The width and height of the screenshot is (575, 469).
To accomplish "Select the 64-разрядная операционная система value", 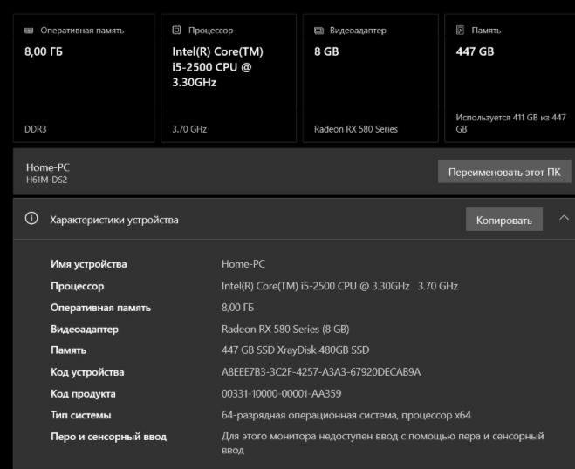I will [346, 415].
